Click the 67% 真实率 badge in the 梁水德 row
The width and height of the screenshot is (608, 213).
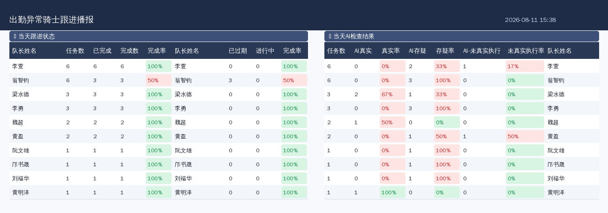click(392, 94)
